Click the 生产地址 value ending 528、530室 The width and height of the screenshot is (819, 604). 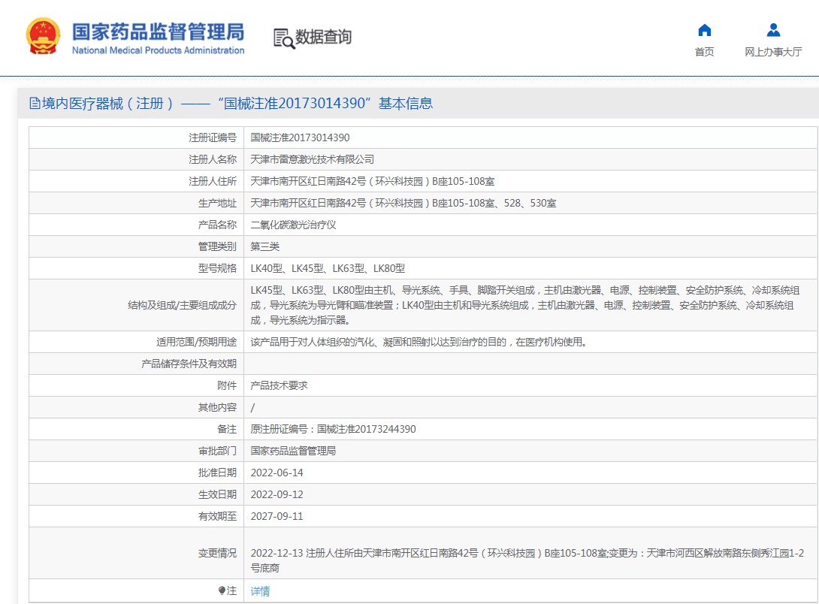point(403,203)
